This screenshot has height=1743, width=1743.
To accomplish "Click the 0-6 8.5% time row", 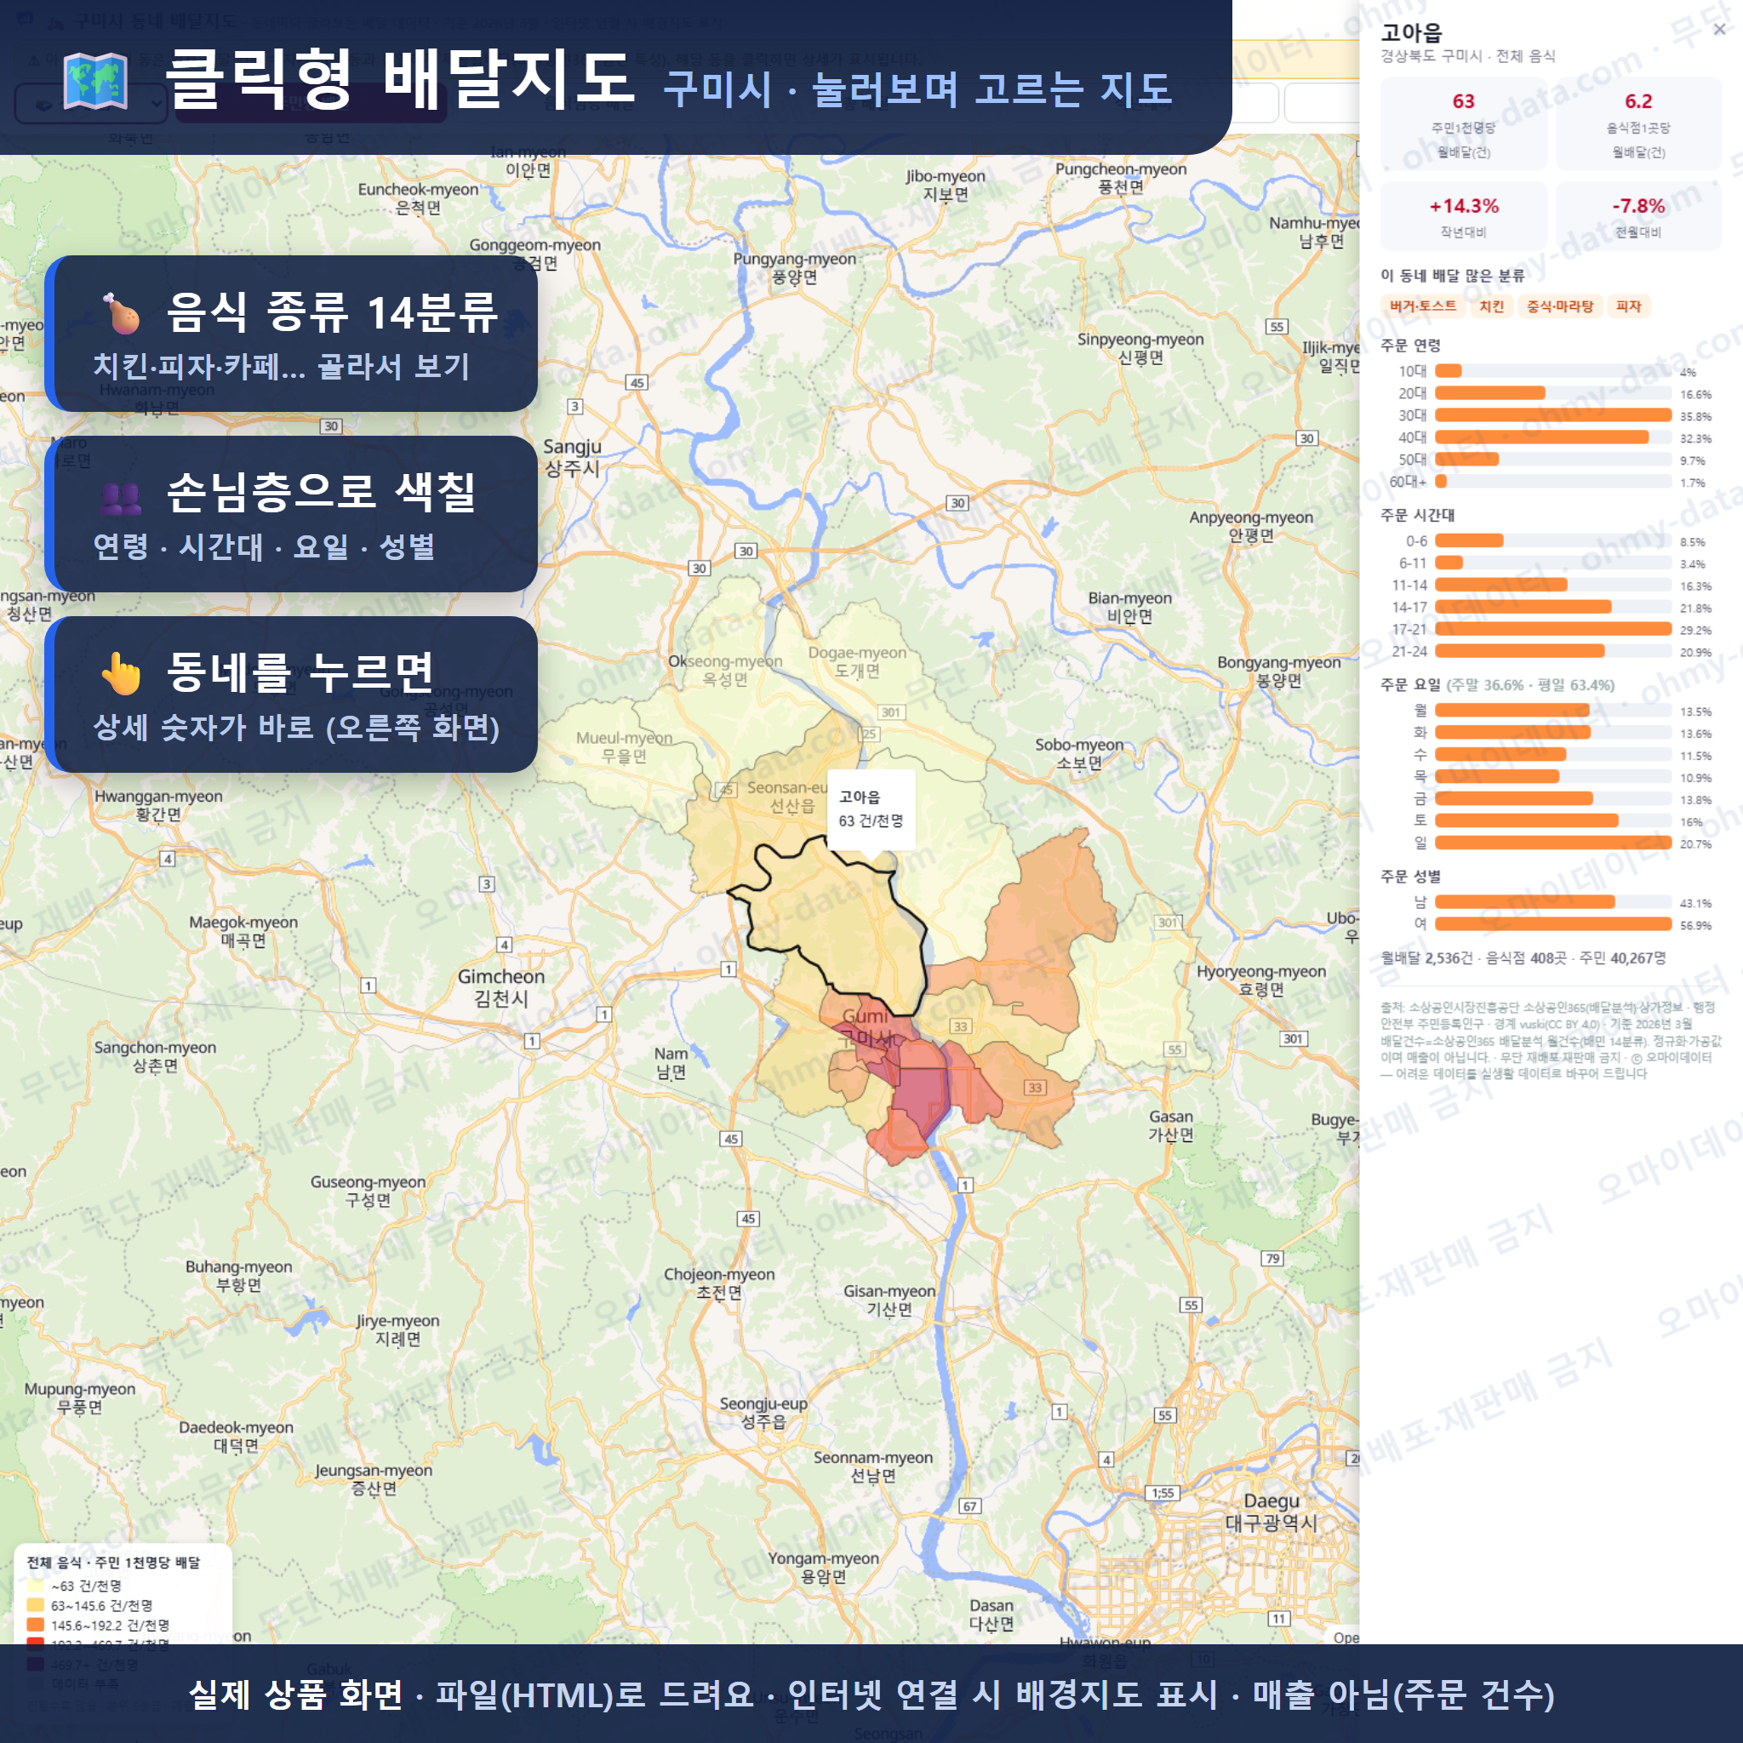I will tap(1551, 541).
